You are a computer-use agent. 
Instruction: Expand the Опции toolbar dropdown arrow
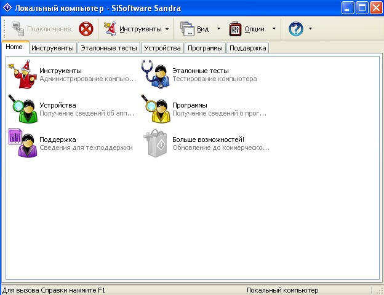(x=274, y=29)
